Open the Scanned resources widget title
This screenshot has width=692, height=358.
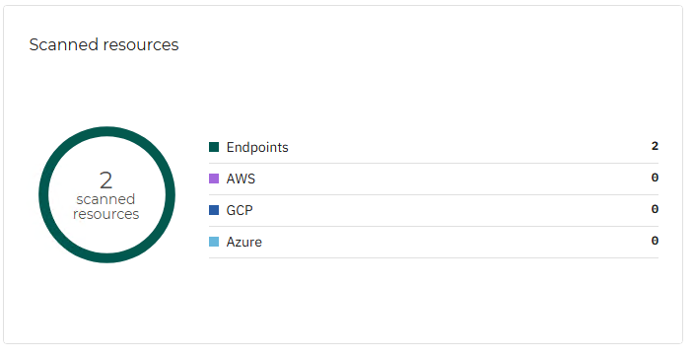104,44
